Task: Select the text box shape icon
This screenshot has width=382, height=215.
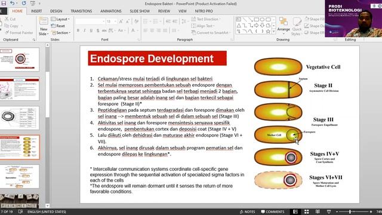Action: click(239, 19)
